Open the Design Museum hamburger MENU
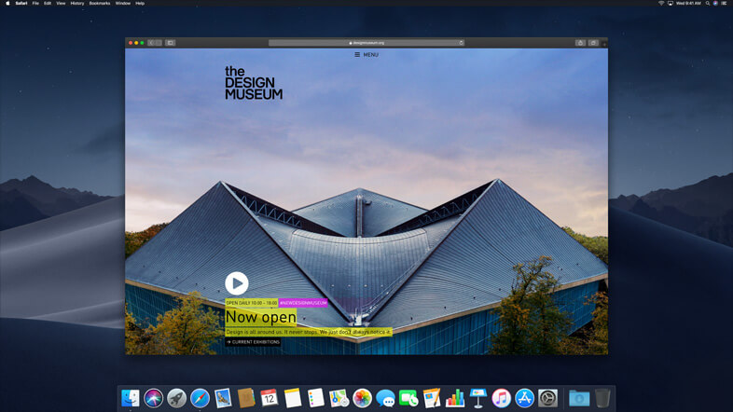Image resolution: width=733 pixels, height=412 pixels. tap(366, 55)
